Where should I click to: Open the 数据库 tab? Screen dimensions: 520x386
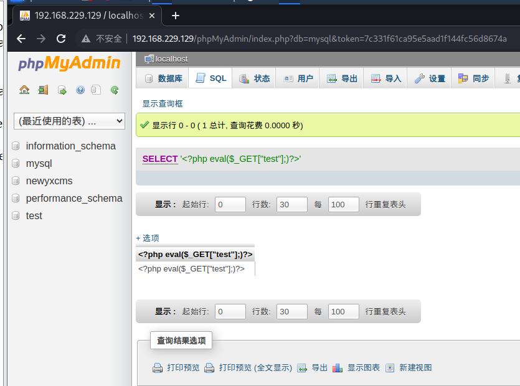(163, 78)
